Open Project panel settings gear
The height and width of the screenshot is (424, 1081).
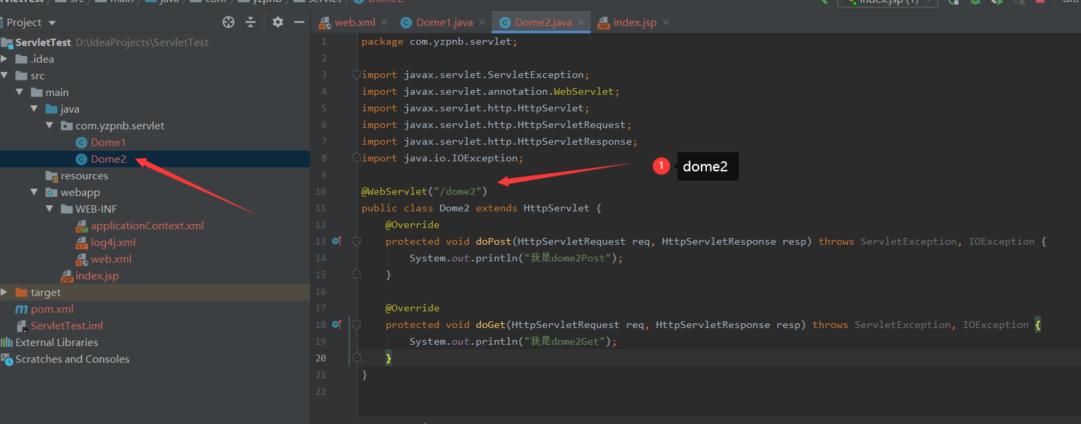(278, 22)
